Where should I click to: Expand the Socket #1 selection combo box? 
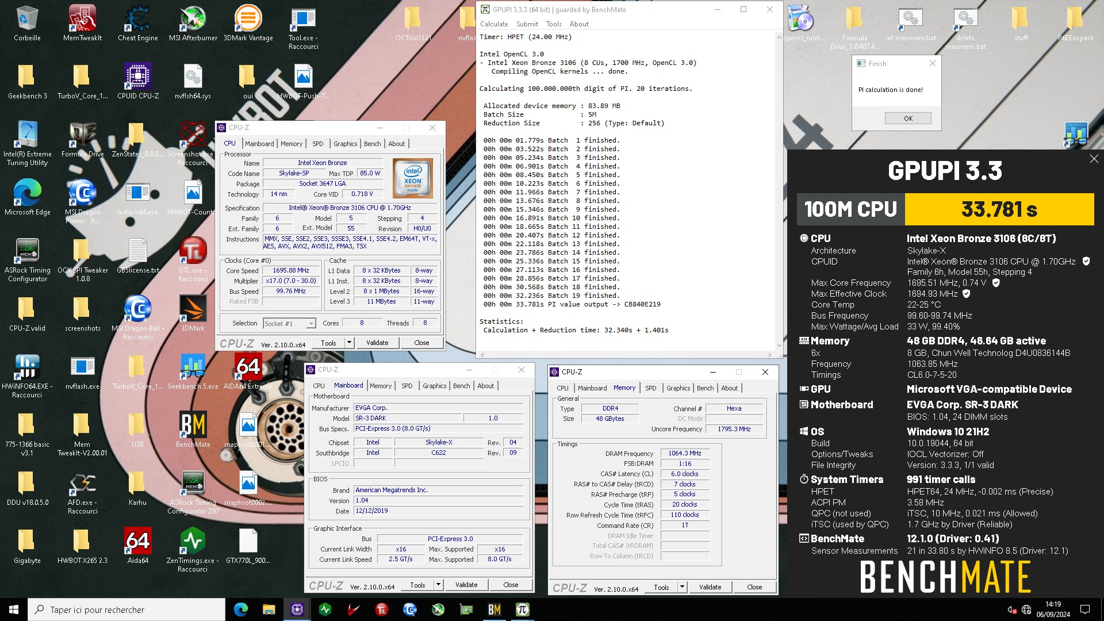coord(290,324)
